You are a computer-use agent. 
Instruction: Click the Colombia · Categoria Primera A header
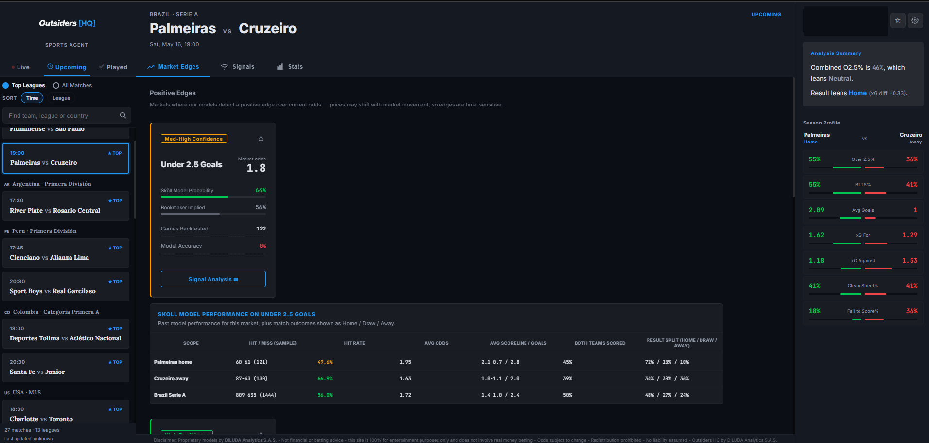tap(52, 312)
